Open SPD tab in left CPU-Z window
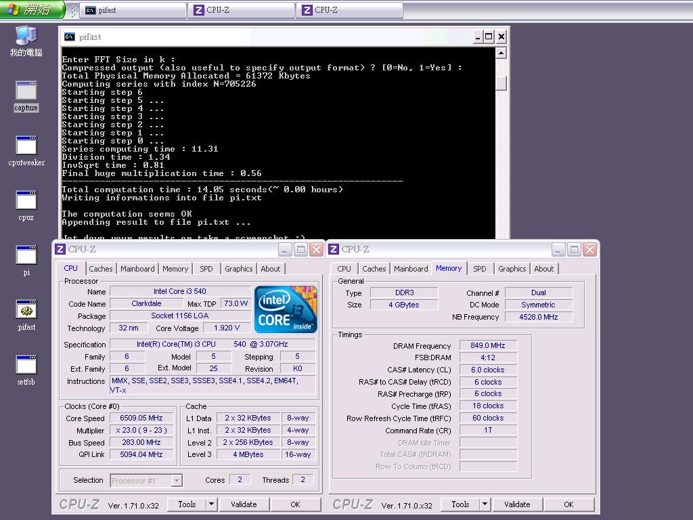 206,269
